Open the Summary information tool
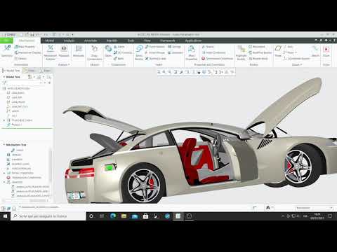This screenshot has width=337, height=252. tap(7, 50)
